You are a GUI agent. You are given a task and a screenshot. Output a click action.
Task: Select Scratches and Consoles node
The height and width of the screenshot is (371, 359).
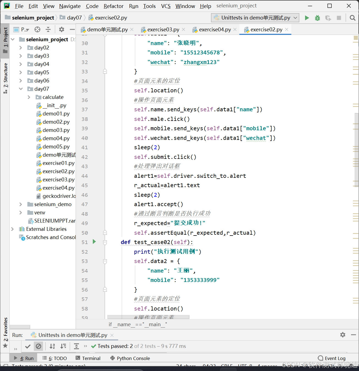(47, 237)
